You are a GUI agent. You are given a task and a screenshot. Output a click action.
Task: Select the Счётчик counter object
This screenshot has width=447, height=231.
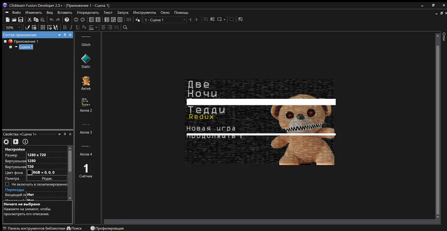coord(85,168)
